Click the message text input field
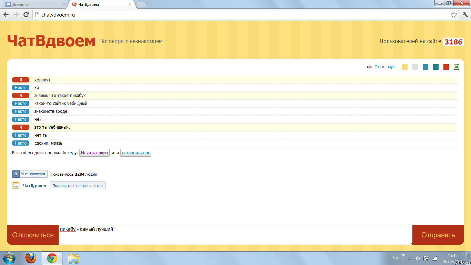 pyautogui.click(x=235, y=235)
